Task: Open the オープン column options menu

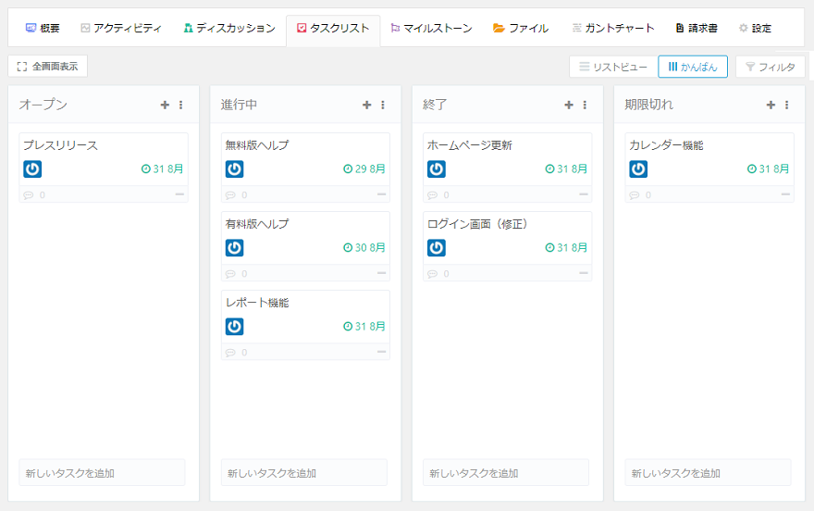Action: point(180,106)
